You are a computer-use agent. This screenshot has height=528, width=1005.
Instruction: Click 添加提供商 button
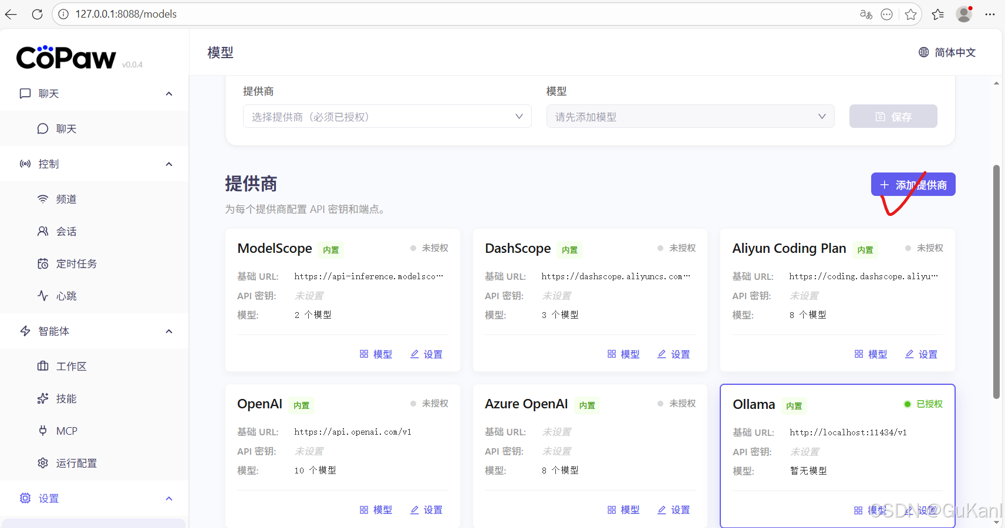tap(913, 185)
